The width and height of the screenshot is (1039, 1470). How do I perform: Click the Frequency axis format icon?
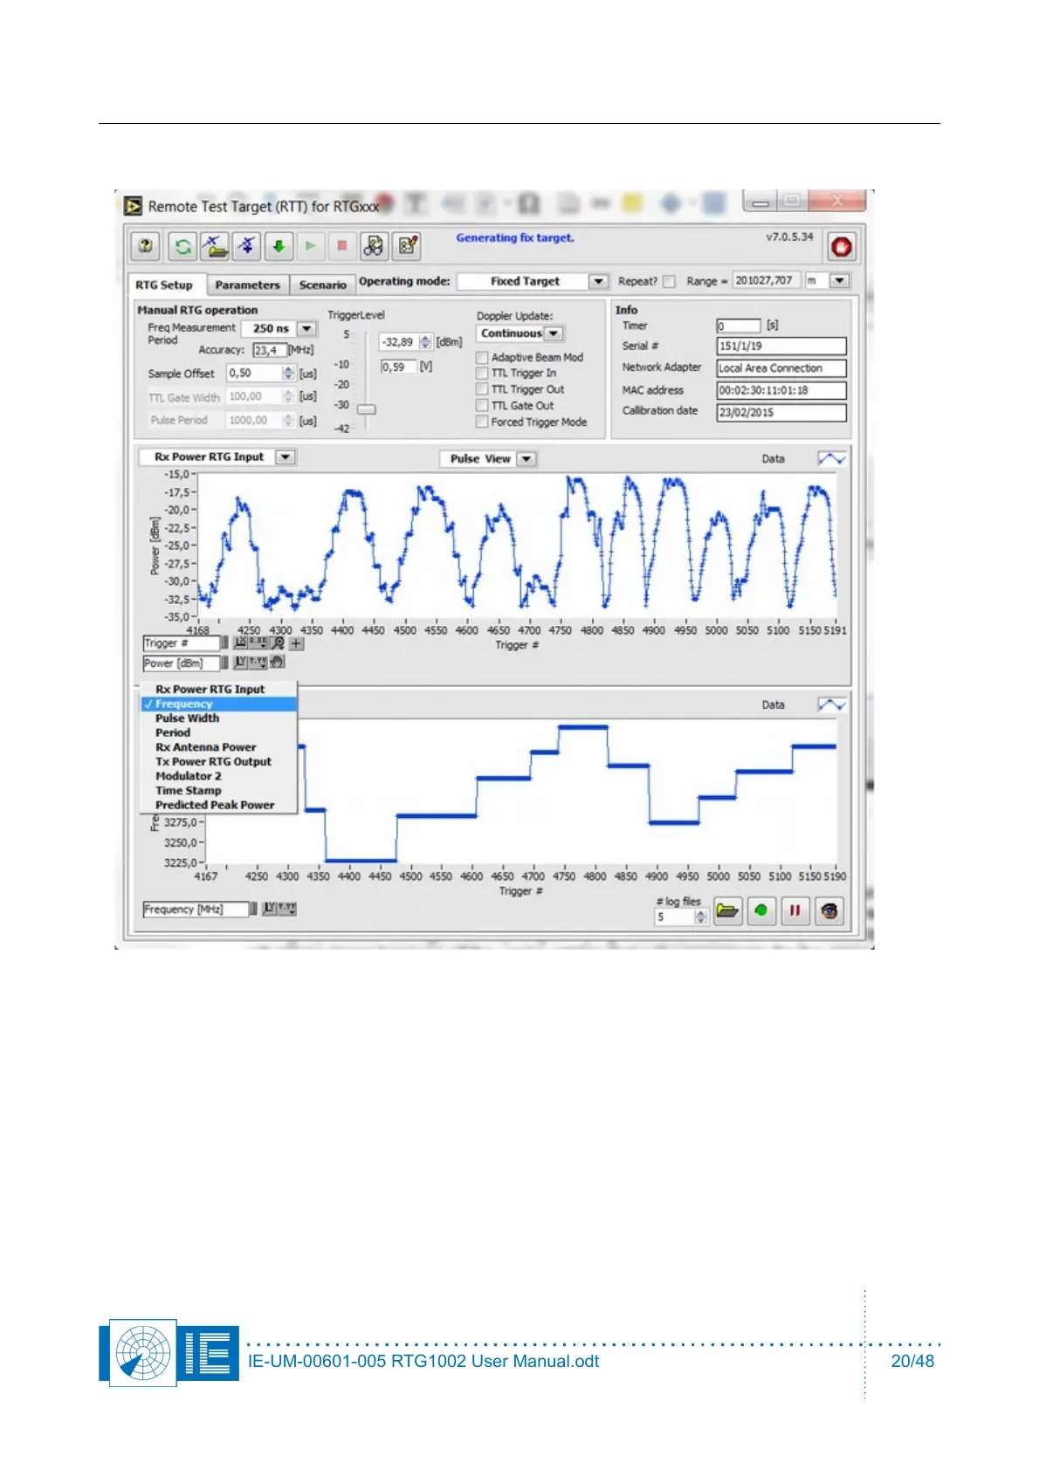pos(287,909)
